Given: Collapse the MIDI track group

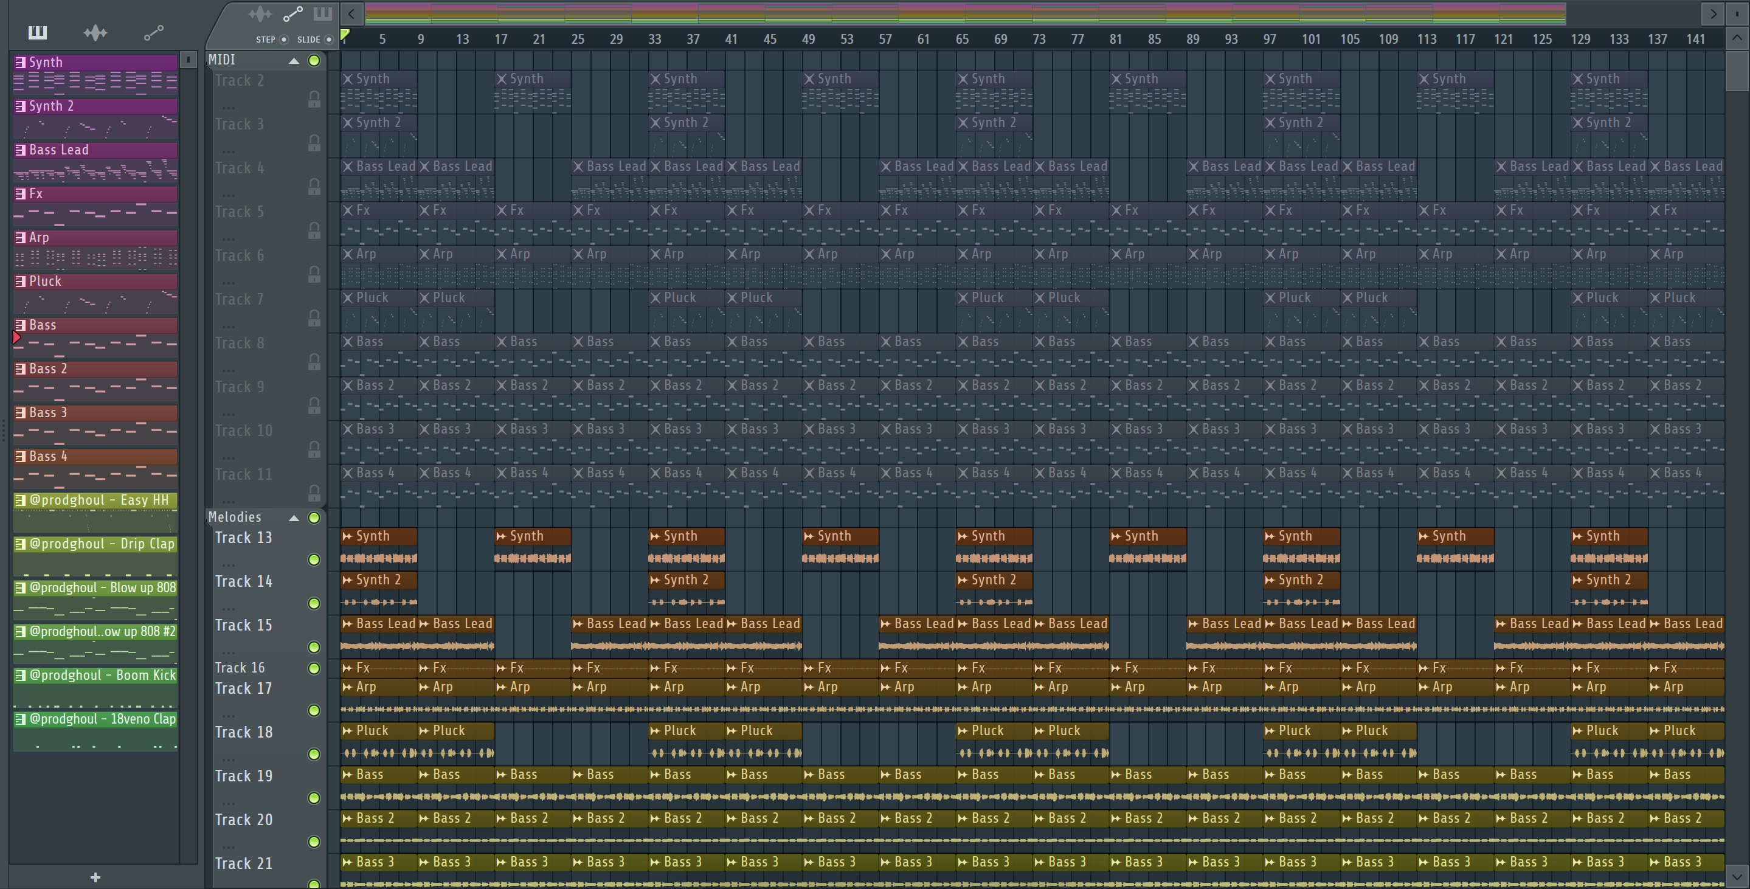Looking at the screenshot, I should [x=294, y=60].
